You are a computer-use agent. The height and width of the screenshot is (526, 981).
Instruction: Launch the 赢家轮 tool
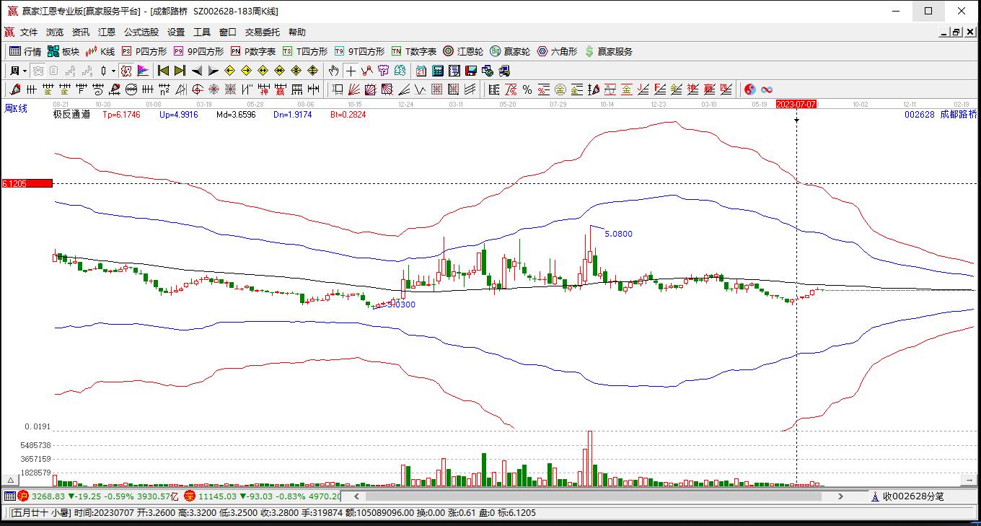click(x=510, y=51)
